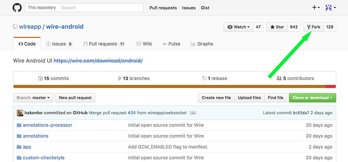The width and height of the screenshot is (348, 162).
Task: Open the annotations folder icon
Action: [x=19, y=136]
